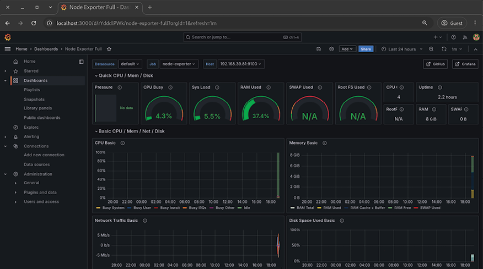Click the blue Share button
The image size is (483, 269).
tap(366, 49)
